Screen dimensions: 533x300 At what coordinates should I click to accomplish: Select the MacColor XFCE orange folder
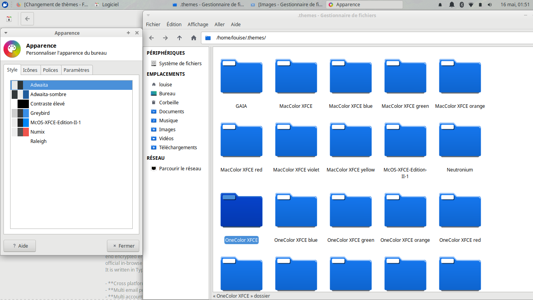tap(460, 76)
